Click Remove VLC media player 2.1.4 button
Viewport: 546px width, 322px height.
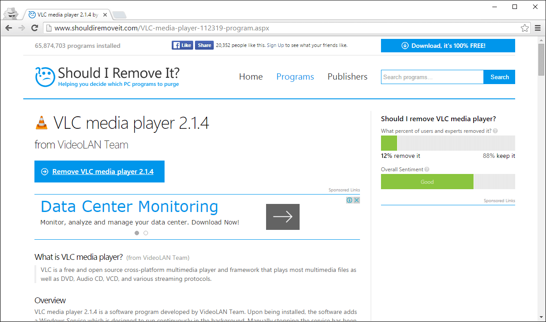coord(99,172)
